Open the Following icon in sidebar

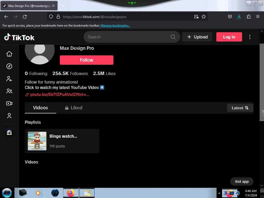(9, 79)
